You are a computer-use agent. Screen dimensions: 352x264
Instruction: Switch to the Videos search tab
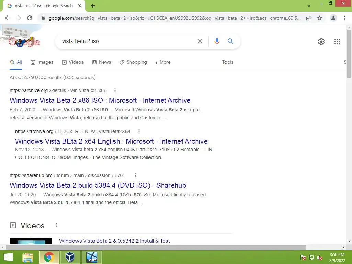tap(73, 62)
